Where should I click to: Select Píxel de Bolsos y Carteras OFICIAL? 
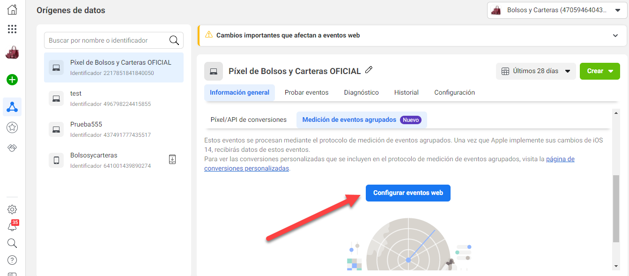(x=114, y=67)
